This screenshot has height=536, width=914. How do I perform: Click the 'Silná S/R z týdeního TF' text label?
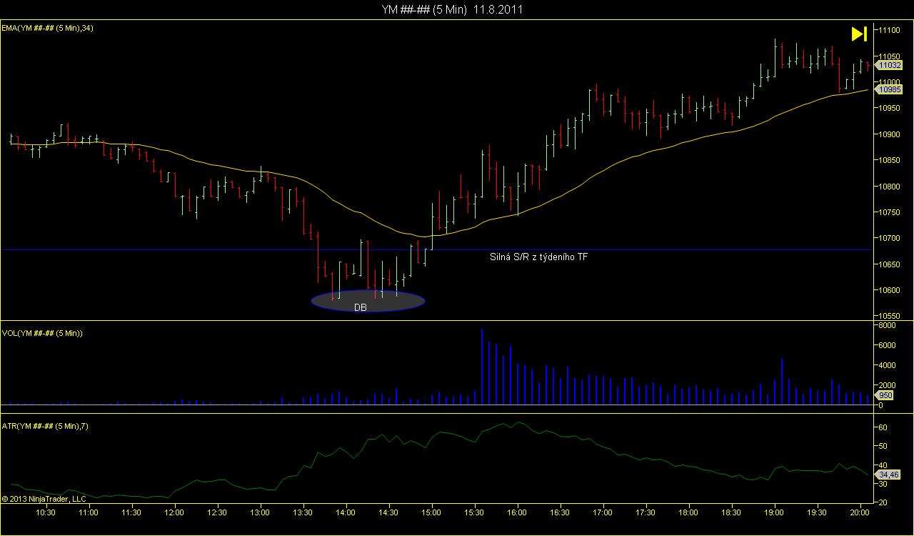(x=538, y=256)
